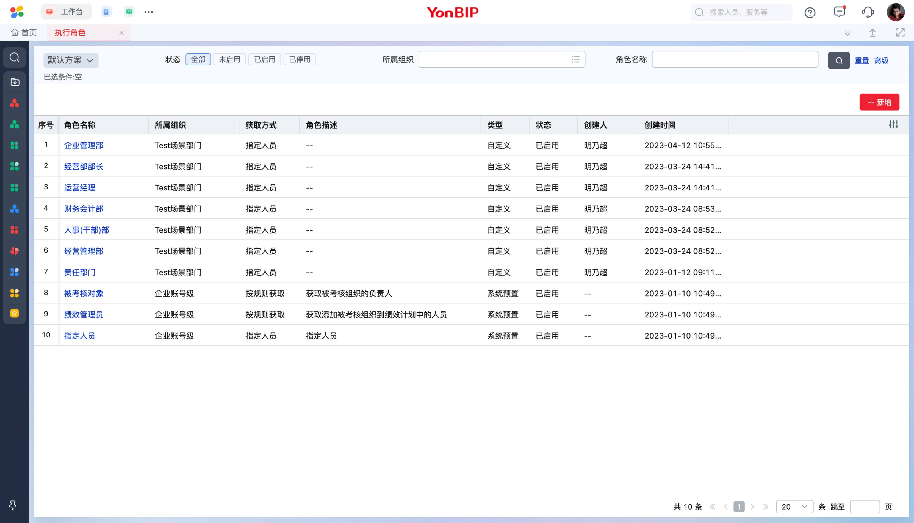914x523 pixels.
Task: Open the 财务会计部 role link
Action: tap(84, 209)
